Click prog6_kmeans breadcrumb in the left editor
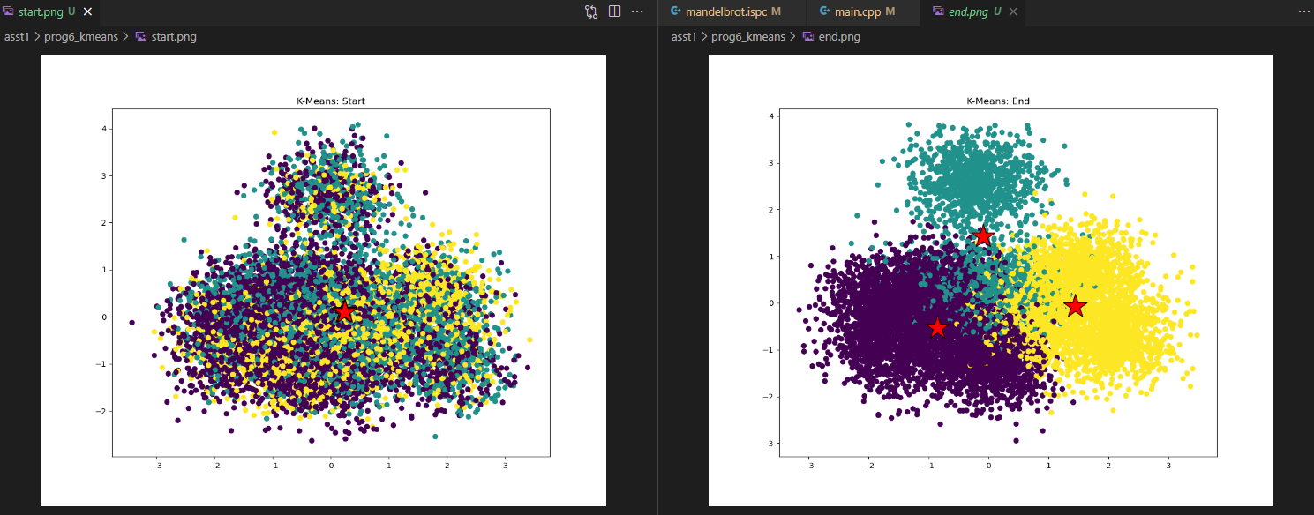Image resolution: width=1314 pixels, height=515 pixels. click(x=81, y=36)
